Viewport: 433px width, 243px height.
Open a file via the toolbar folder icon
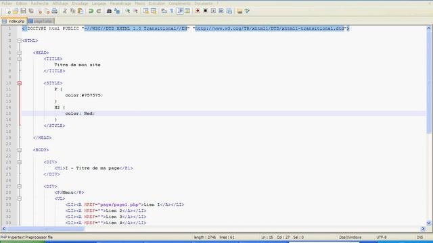click(16, 11)
